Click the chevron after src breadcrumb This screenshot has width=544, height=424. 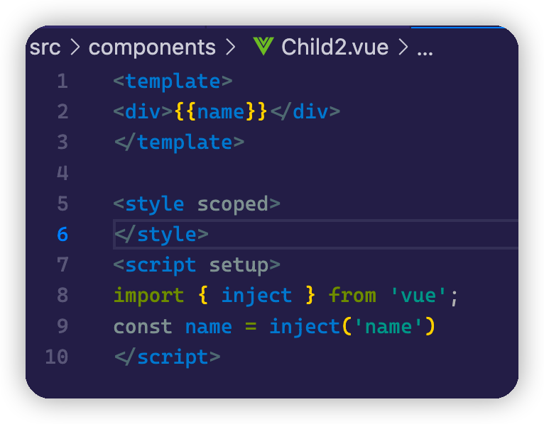point(75,48)
